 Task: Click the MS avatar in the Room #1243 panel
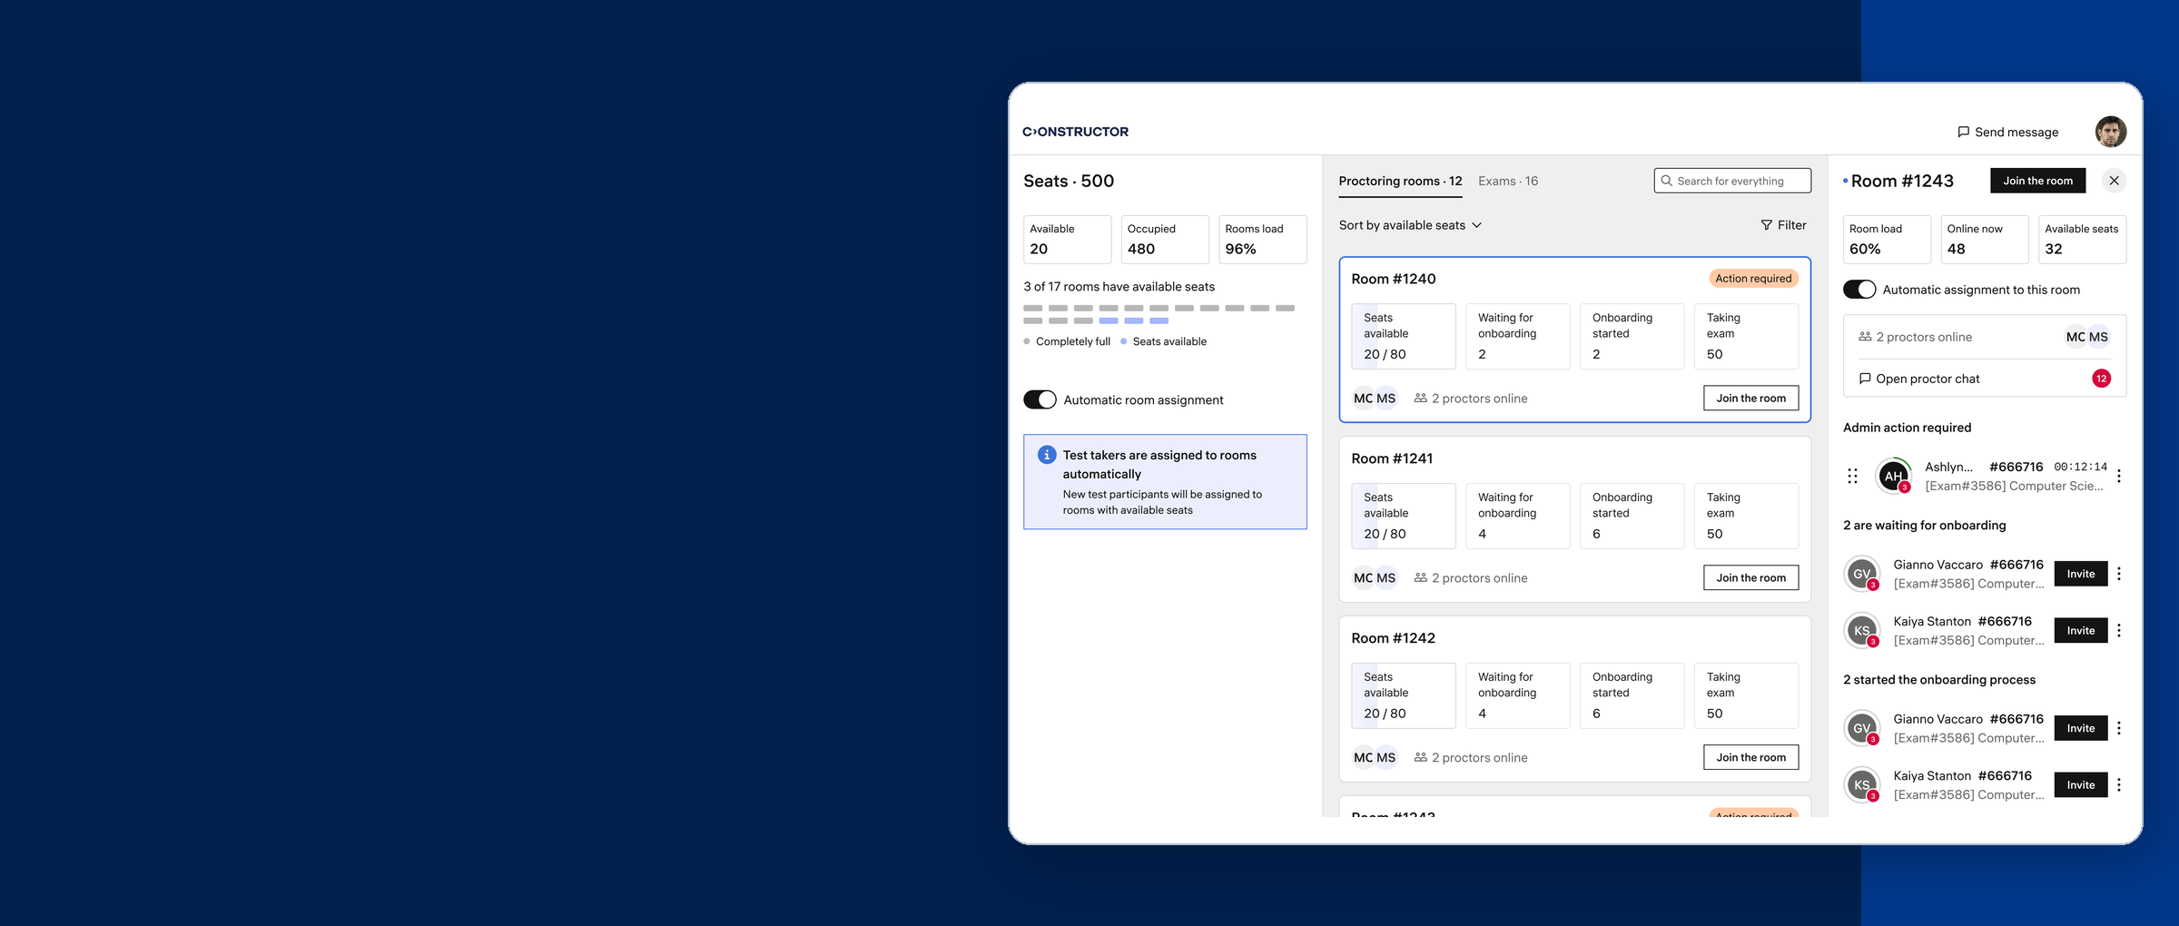coord(2098,337)
